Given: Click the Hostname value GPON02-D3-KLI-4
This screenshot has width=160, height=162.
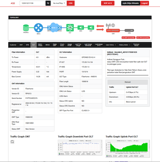Looking at the screenshot, I should 88,57.
